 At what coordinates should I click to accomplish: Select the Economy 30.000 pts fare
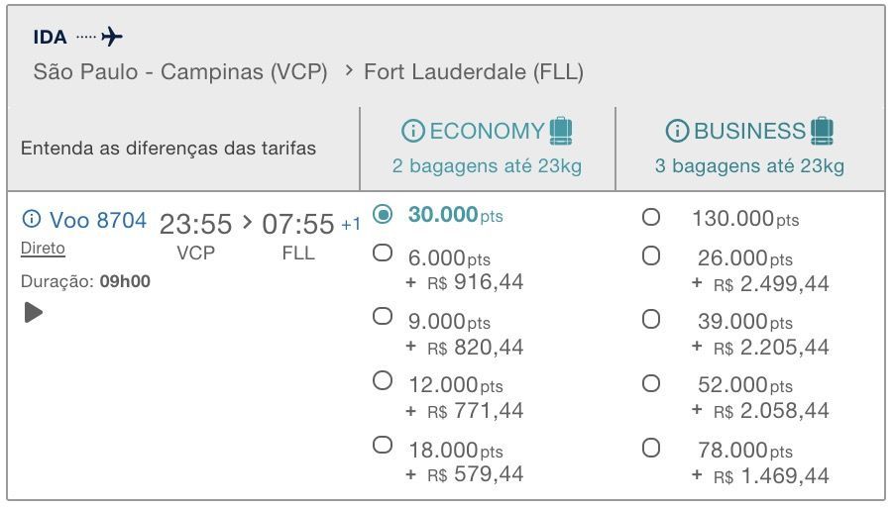383,215
